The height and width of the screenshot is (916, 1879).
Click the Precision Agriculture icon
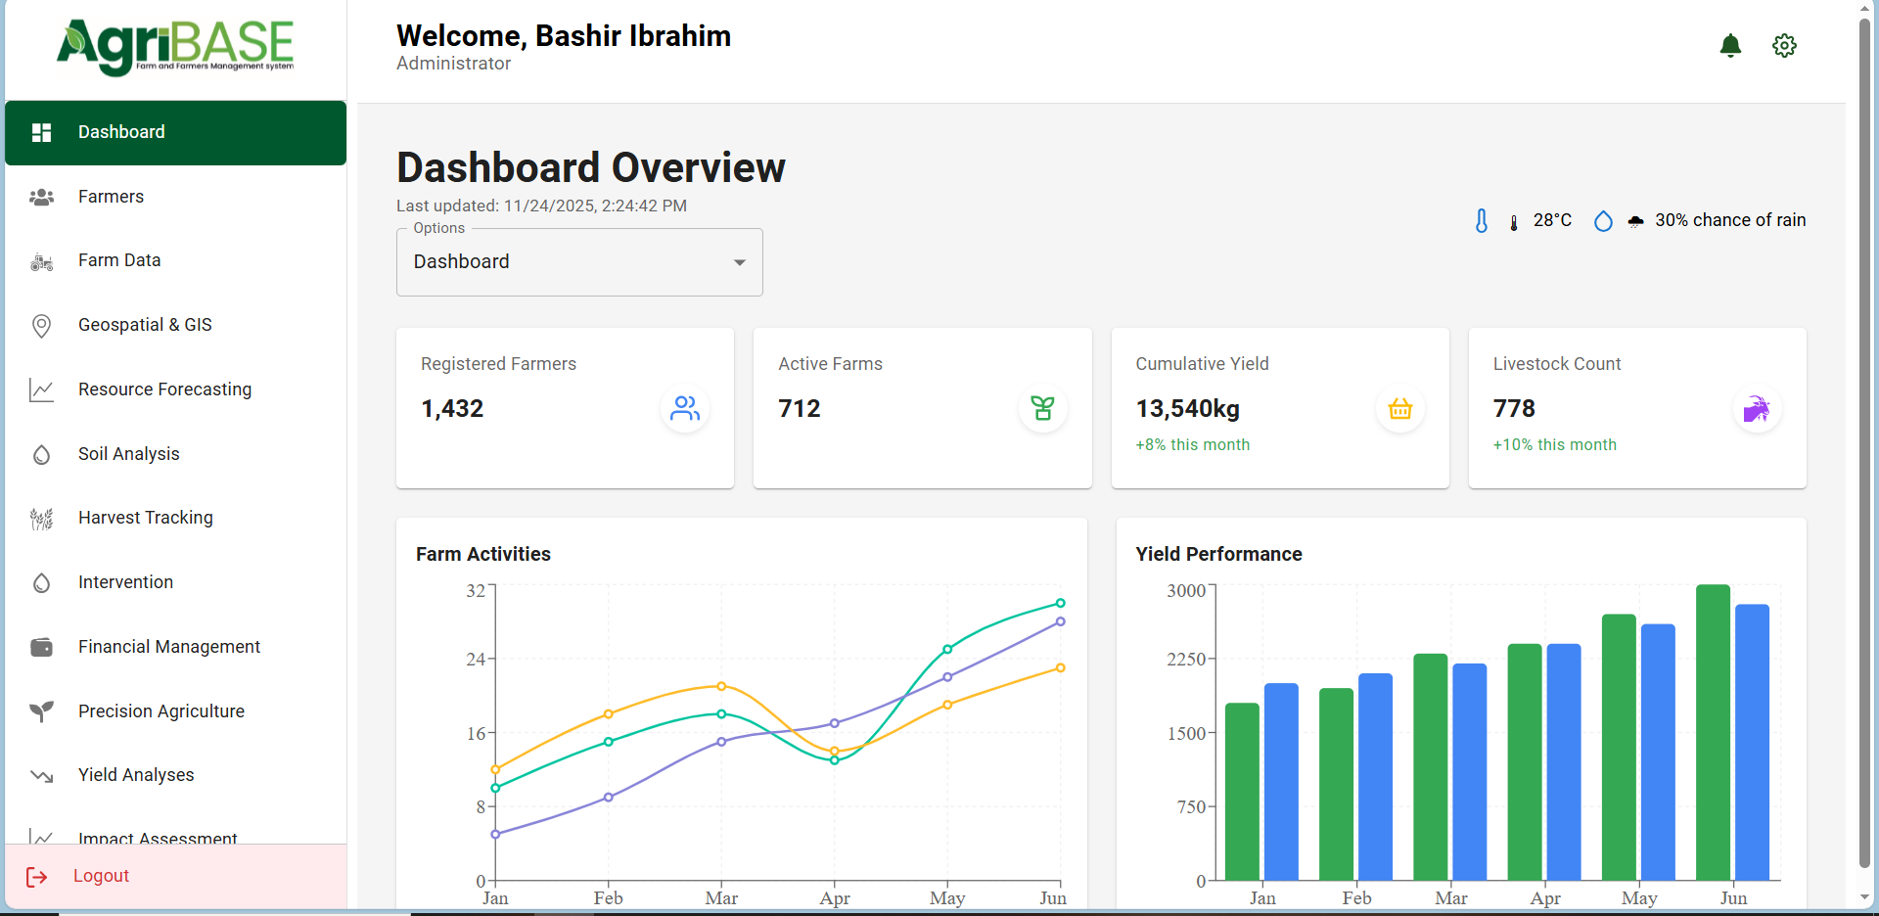pos(41,711)
